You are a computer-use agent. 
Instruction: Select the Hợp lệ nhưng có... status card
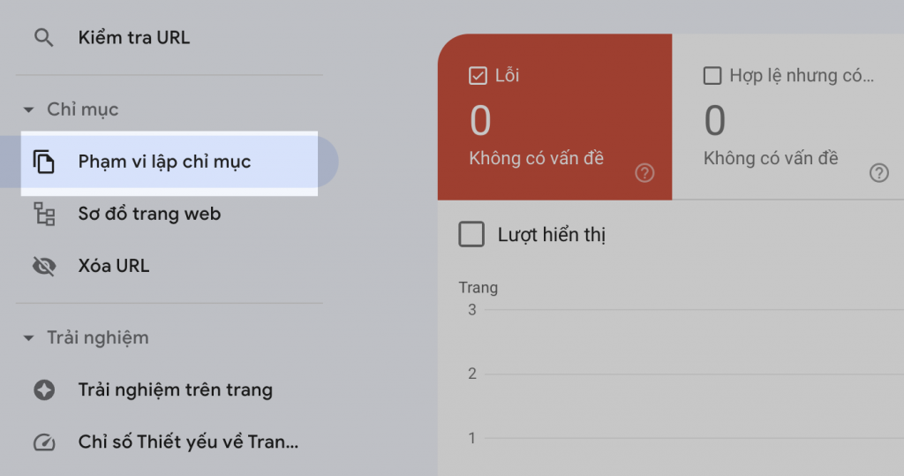(788, 117)
